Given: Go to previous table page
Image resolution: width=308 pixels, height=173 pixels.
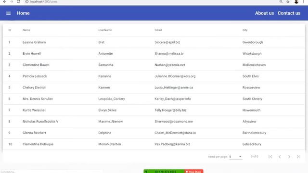Looking at the screenshot, I should coord(280,157).
